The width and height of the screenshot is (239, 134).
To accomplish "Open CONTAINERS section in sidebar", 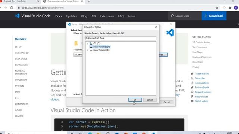I will 22,104.
